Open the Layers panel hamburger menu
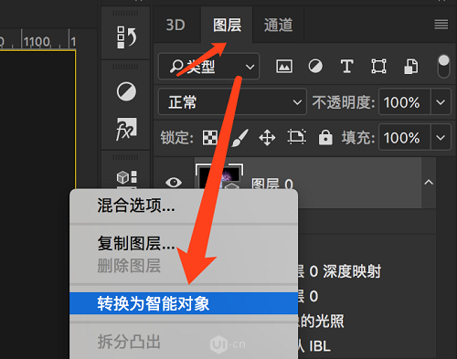 441,25
